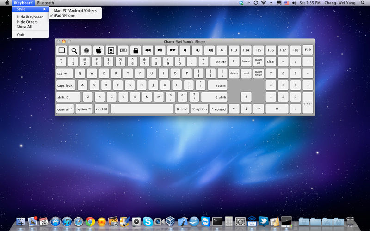Viewport: 370px width, 231px height.
Task: Open TeamViewer from the Dock
Action: click(205, 222)
